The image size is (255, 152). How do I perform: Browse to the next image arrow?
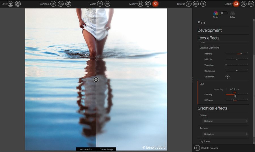pos(203,4)
